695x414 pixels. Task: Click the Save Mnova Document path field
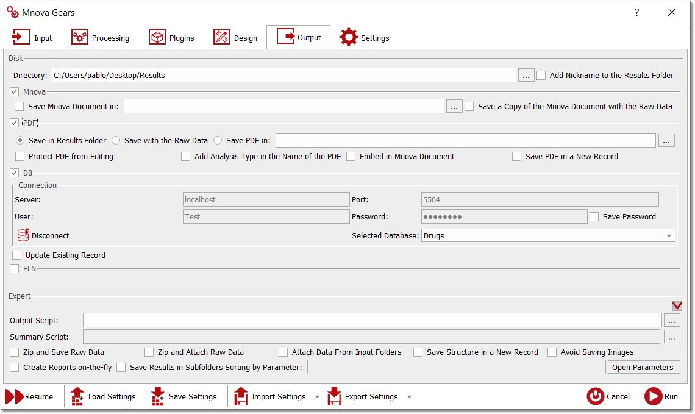coord(283,106)
